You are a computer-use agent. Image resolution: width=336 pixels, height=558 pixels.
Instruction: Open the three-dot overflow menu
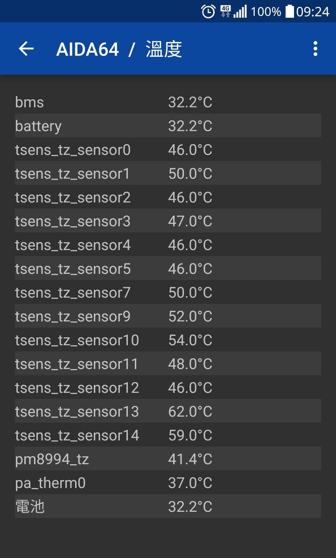click(x=315, y=49)
